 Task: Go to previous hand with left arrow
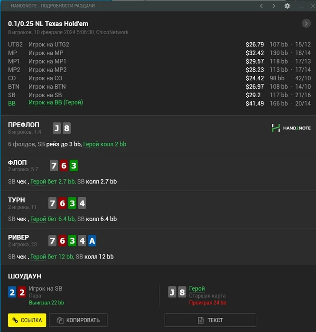point(261,6)
